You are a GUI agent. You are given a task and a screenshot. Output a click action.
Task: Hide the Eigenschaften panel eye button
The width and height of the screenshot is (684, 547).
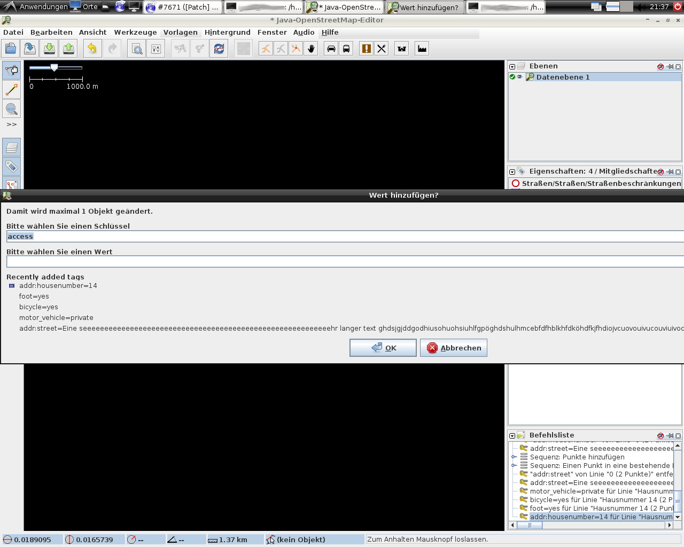coord(660,172)
